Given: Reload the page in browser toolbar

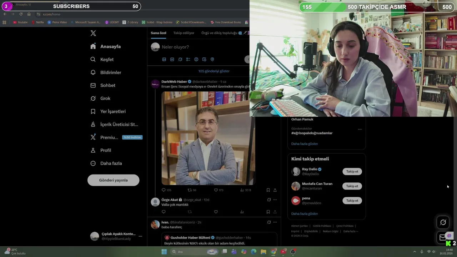Looking at the screenshot, I should [x=21, y=14].
